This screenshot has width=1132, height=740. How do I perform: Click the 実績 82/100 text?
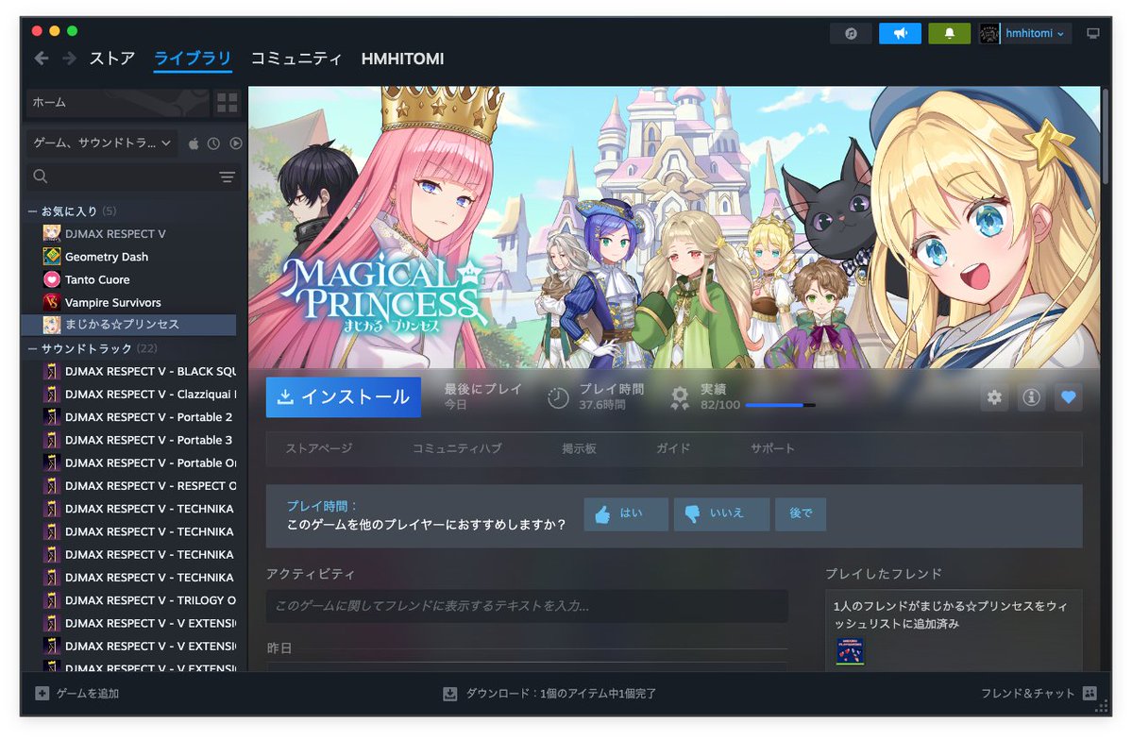[x=719, y=397]
